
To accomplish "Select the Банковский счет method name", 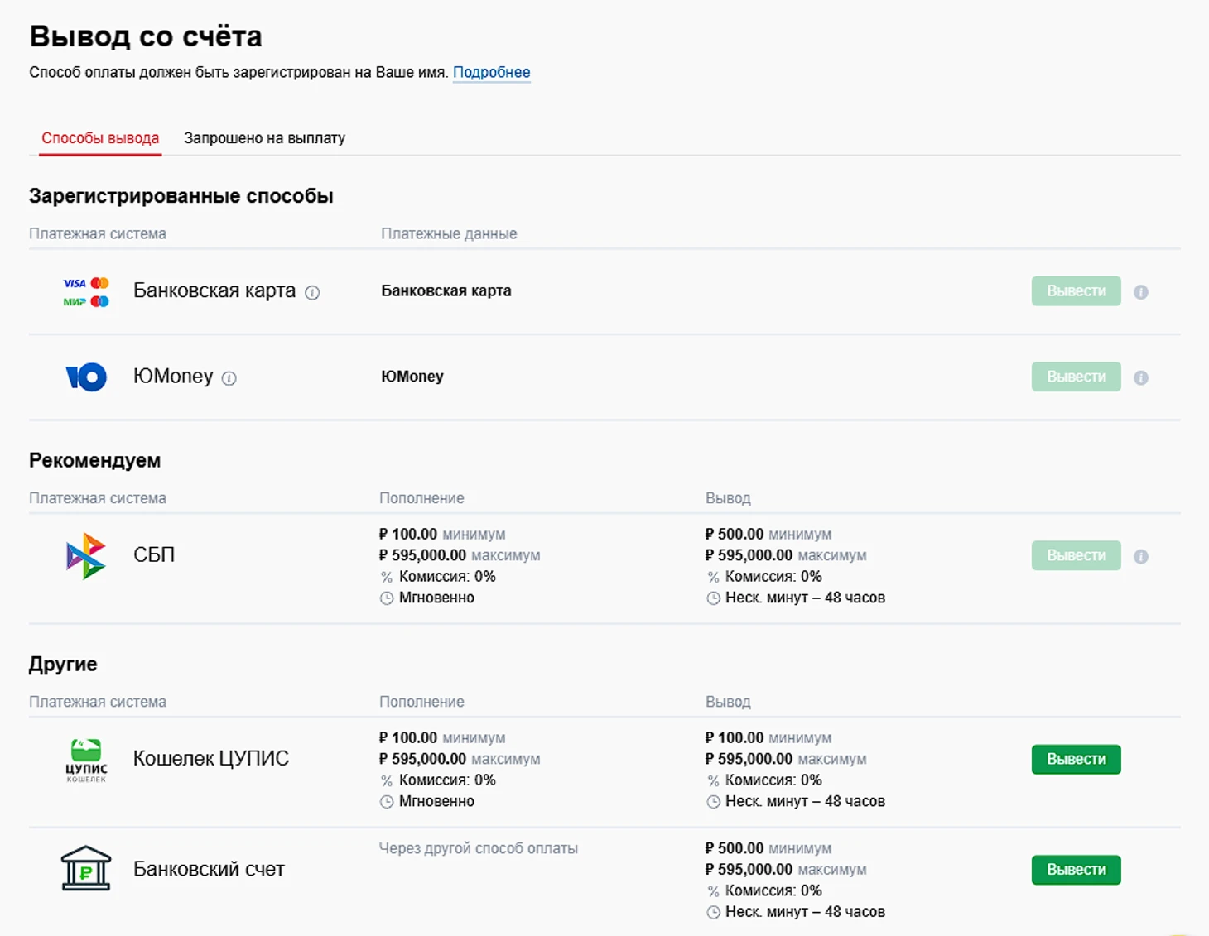I will click(x=209, y=870).
